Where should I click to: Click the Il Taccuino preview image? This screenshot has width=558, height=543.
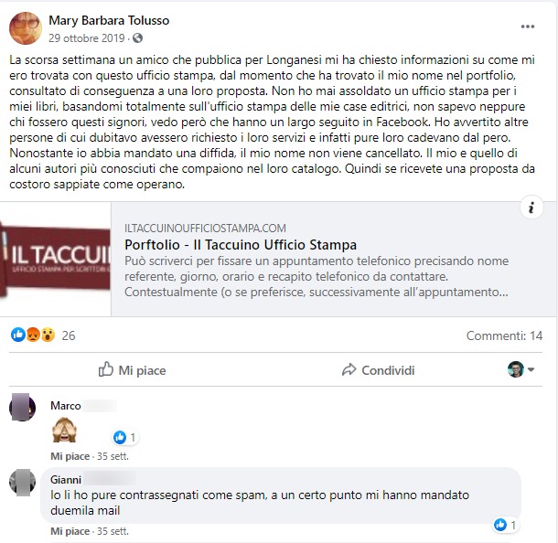click(x=56, y=260)
